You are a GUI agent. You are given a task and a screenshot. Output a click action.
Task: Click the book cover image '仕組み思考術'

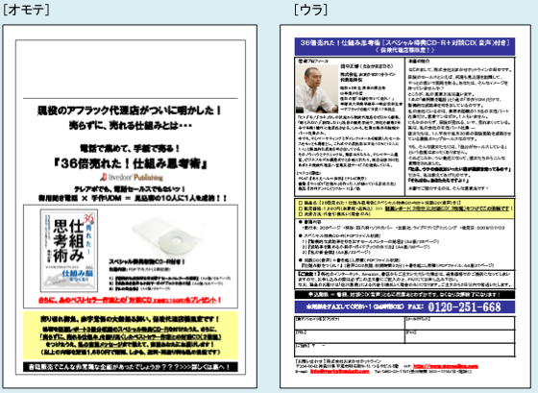[x=69, y=251]
